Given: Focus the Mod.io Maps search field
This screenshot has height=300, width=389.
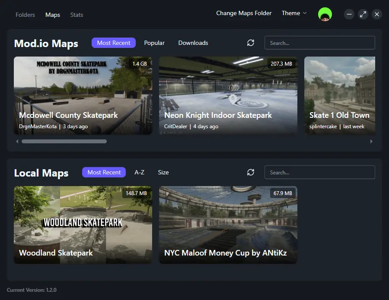Looking at the screenshot, I should (x=319, y=43).
